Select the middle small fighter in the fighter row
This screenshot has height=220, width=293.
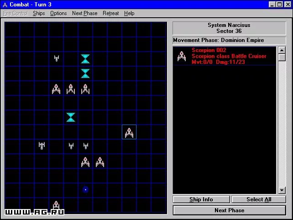tap(71, 146)
